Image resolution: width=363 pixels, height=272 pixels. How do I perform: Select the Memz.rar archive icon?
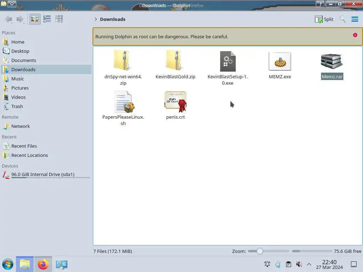coord(331,61)
